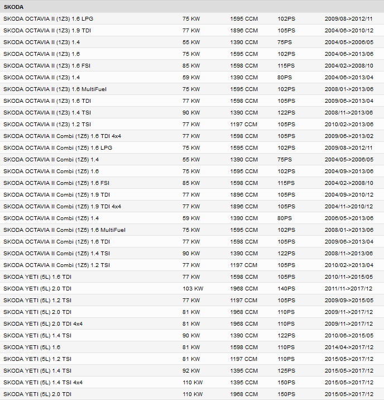Select OCTAVIA II Combi (1Z5) 1.6 MultiFuel

pyautogui.click(x=192, y=230)
